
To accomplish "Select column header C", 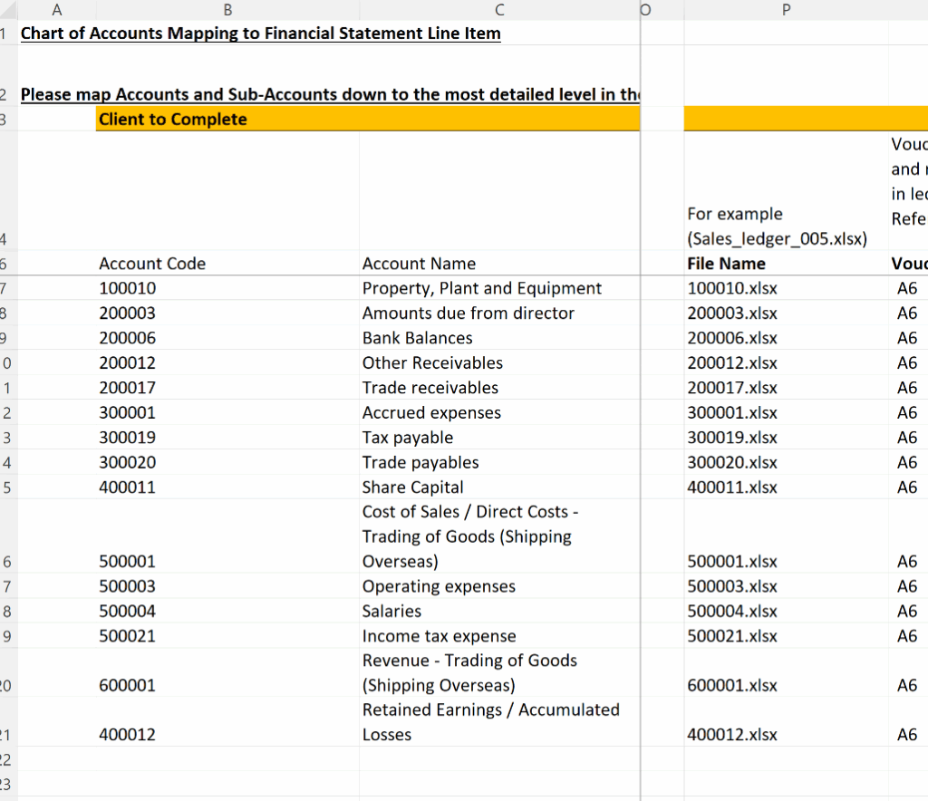I will (498, 10).
